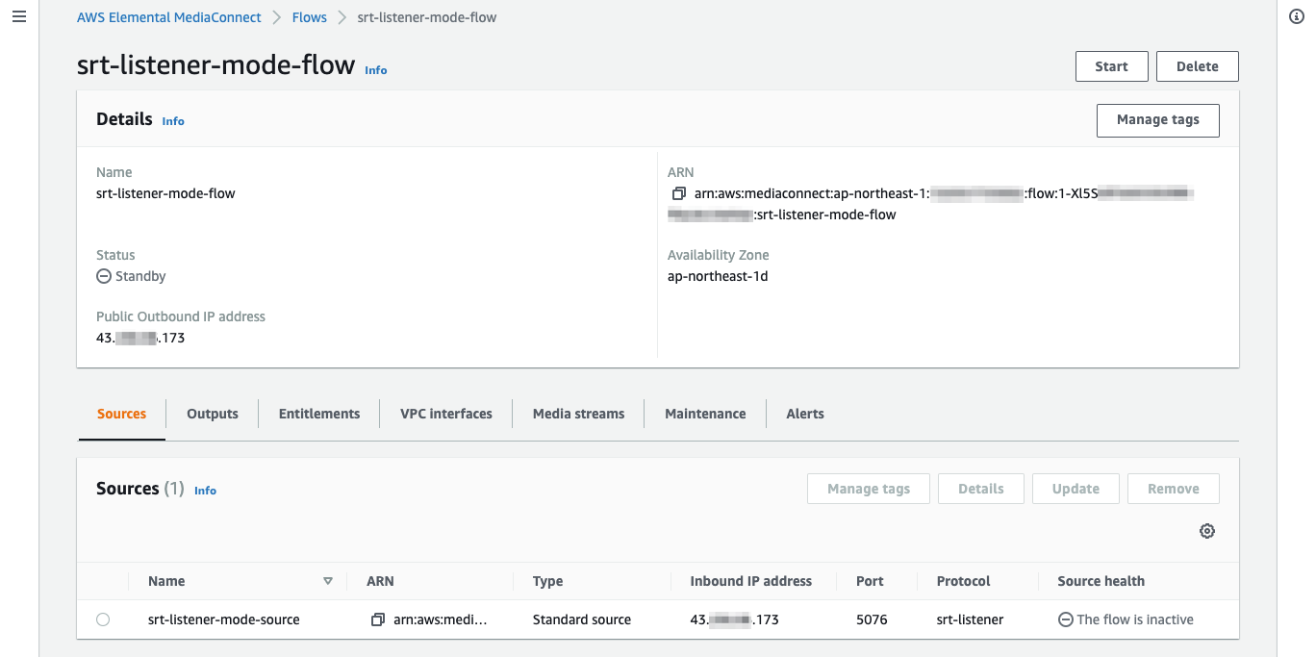Show the Alerts tab

805,414
